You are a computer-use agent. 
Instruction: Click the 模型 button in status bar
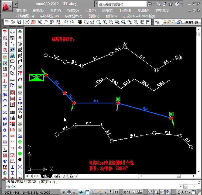point(126,192)
